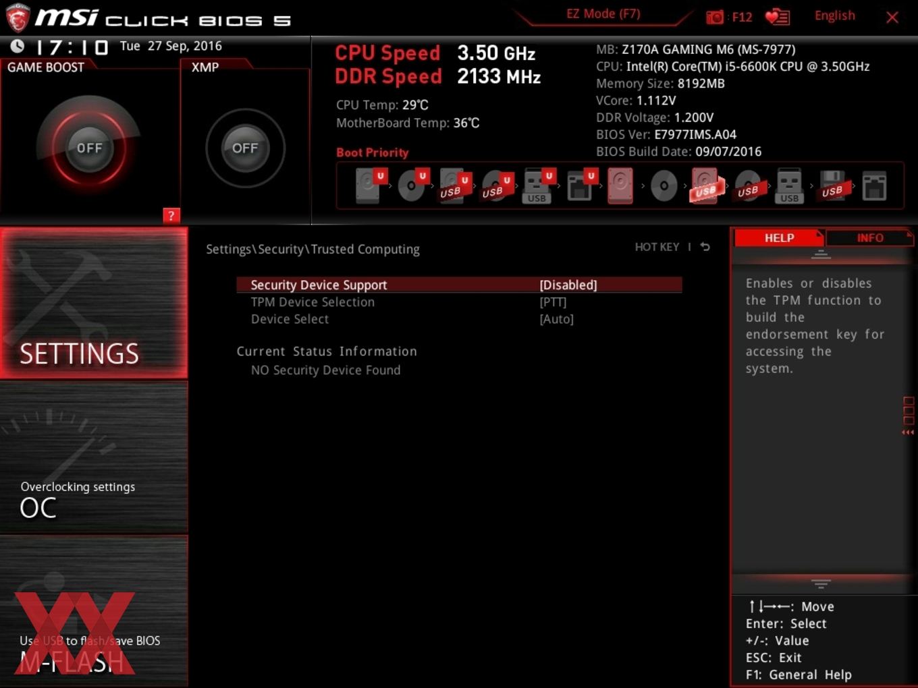Change language via English selector
The width and height of the screenshot is (918, 688).
click(x=834, y=16)
